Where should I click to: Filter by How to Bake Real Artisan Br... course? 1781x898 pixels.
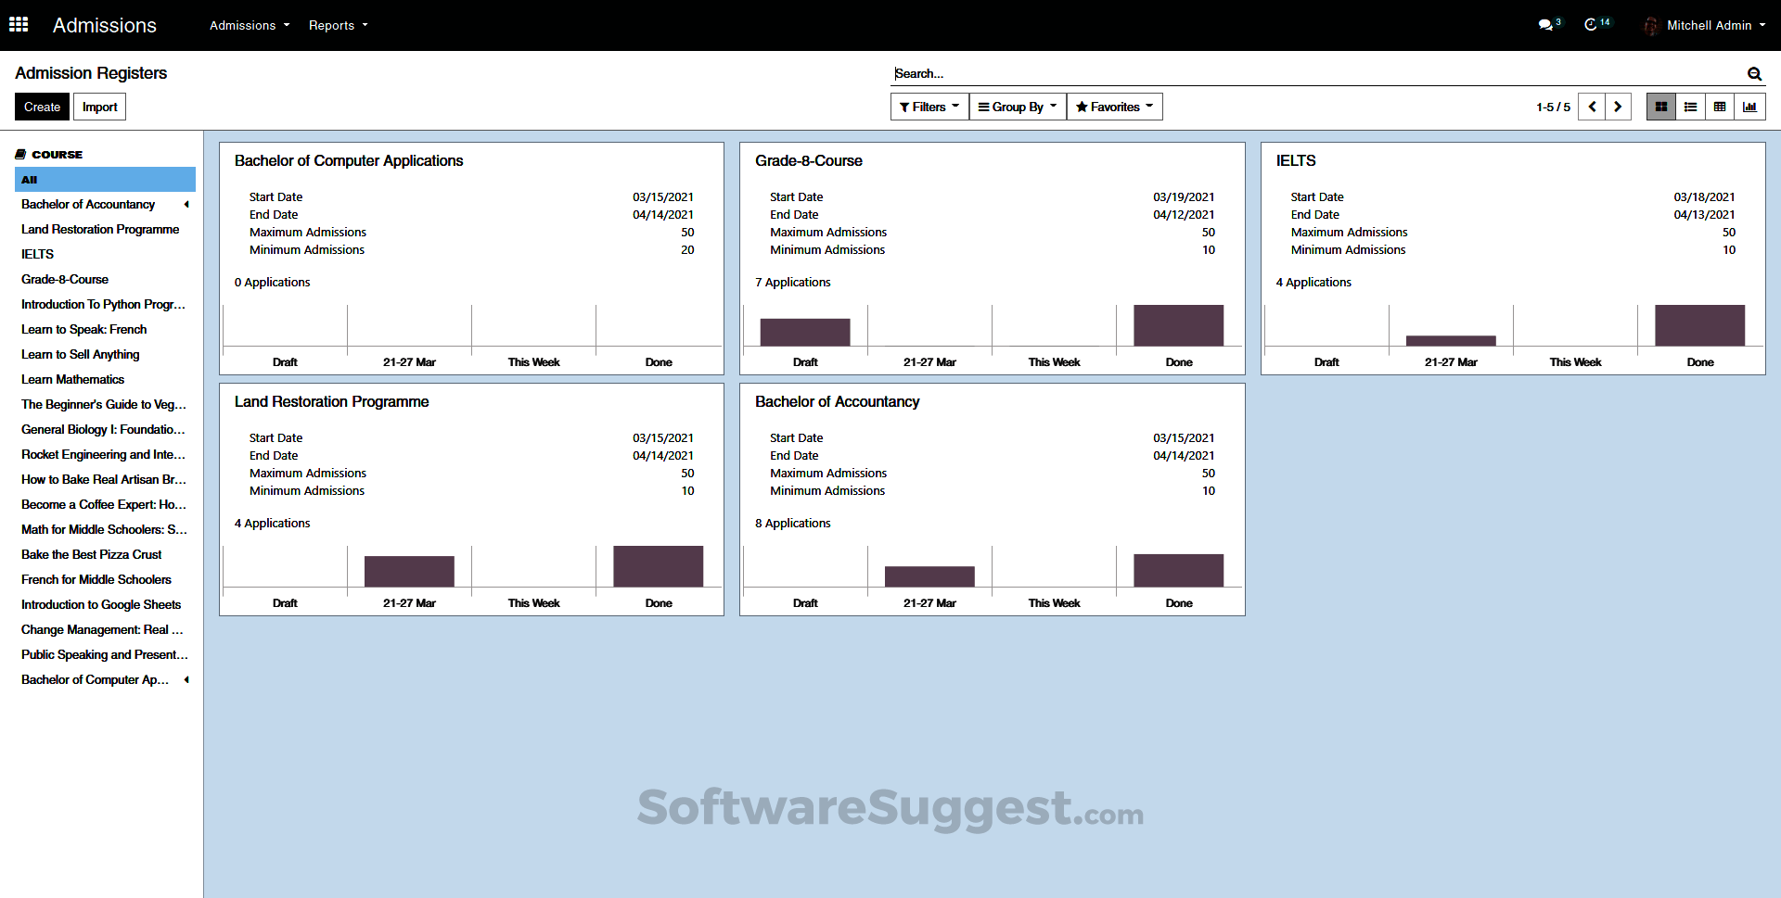point(104,479)
